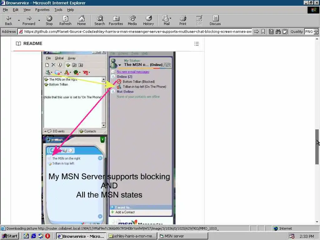The height and width of the screenshot is (240, 320).
Task: Click the Forward toolbar button
Action: point(29,20)
